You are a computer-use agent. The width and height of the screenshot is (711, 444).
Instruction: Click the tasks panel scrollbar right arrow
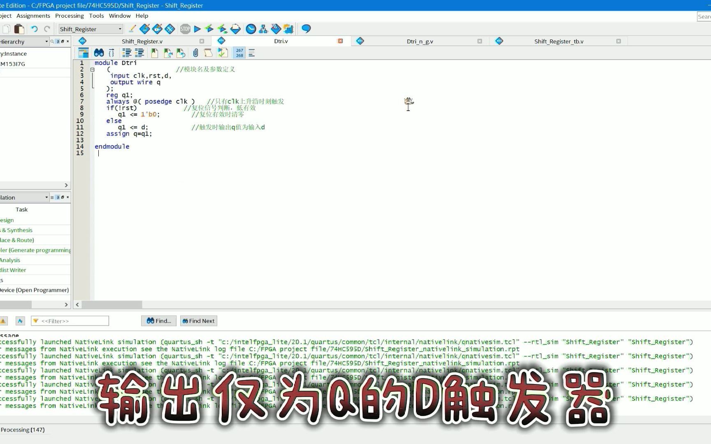pos(66,305)
